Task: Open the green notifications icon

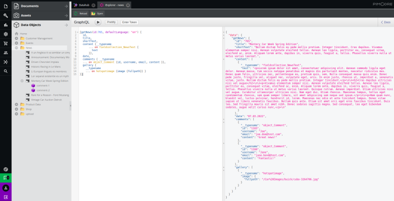Action: pyautogui.click(x=6, y=178)
